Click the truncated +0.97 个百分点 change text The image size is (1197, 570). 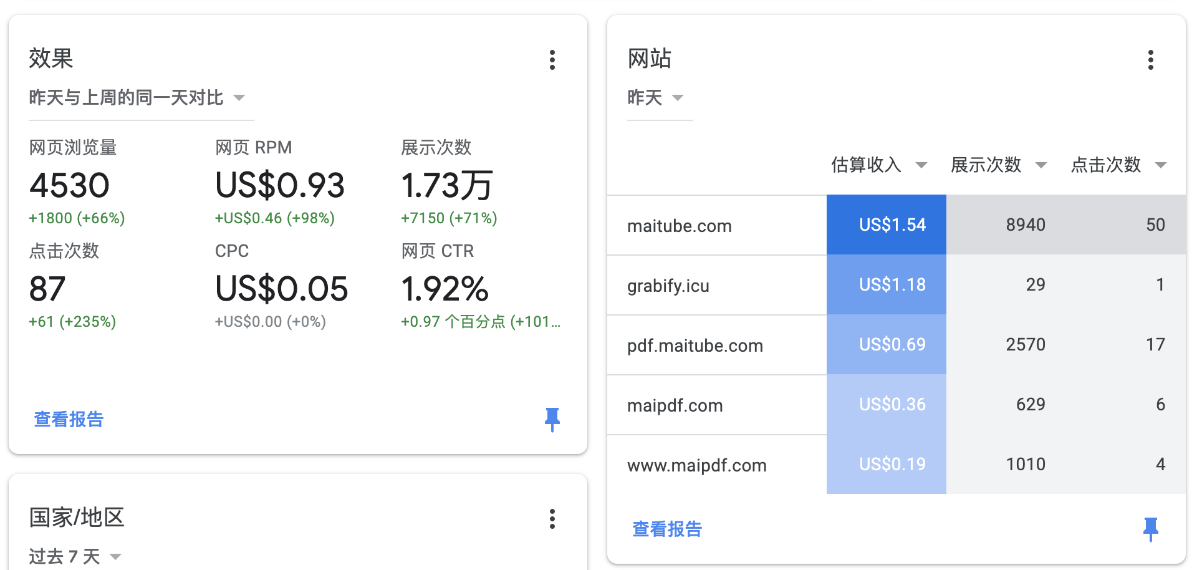(x=481, y=322)
